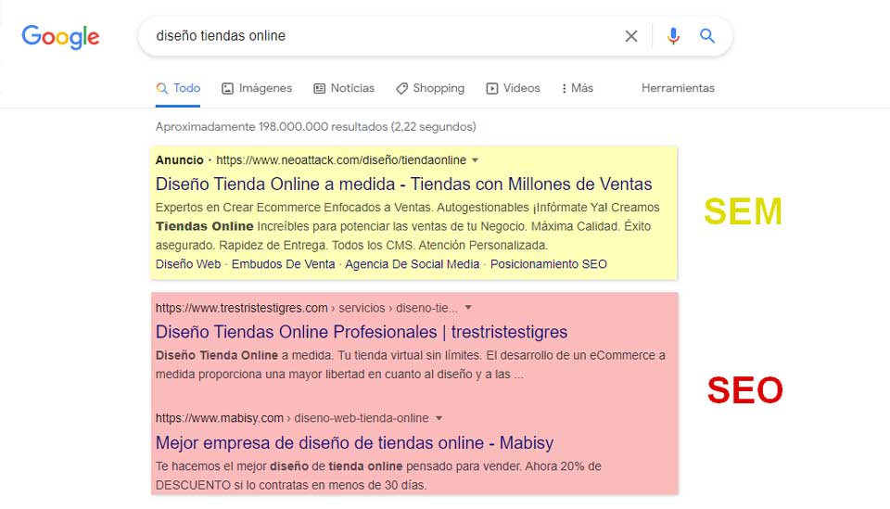Screen dimensions: 890x509
Task: Expand the arrow beside the trestristestigres URL
Action: [x=468, y=308]
